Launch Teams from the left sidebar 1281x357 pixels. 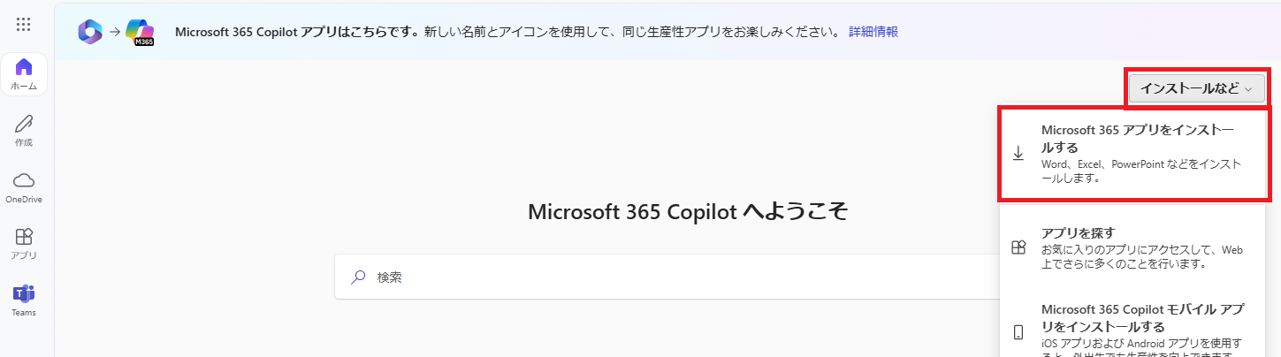(24, 300)
